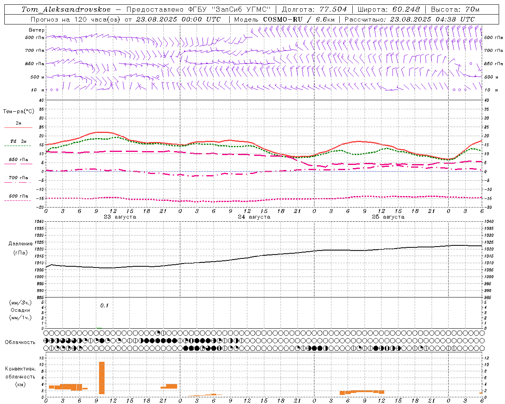
Task: Click the partly filled symbol in top cloudiness row
Action: click(x=158, y=333)
